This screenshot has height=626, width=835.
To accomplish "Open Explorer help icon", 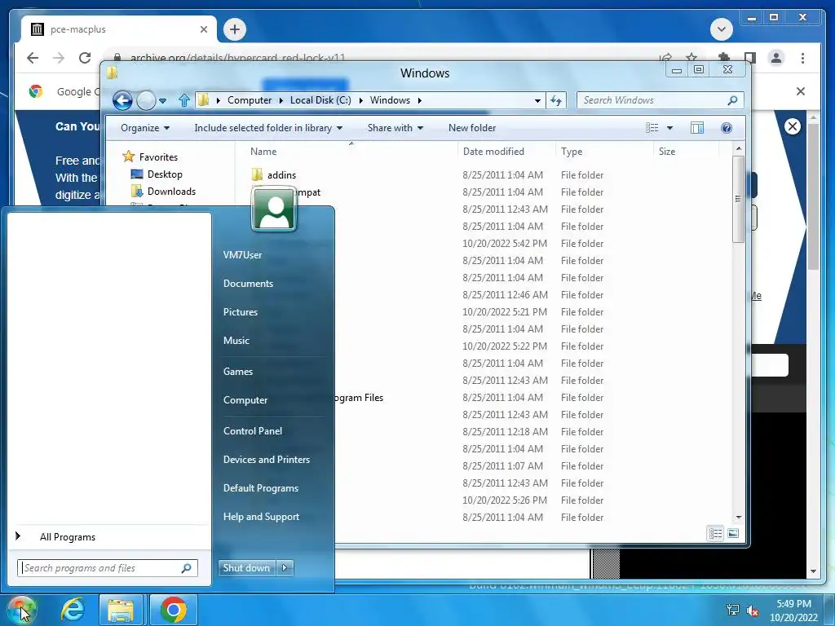I will tap(727, 128).
